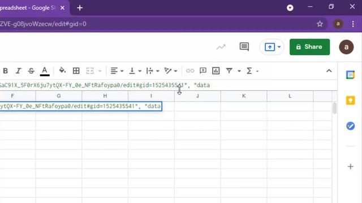The image size is (362, 203).
Task: Open a new browser tab
Action: (80, 8)
